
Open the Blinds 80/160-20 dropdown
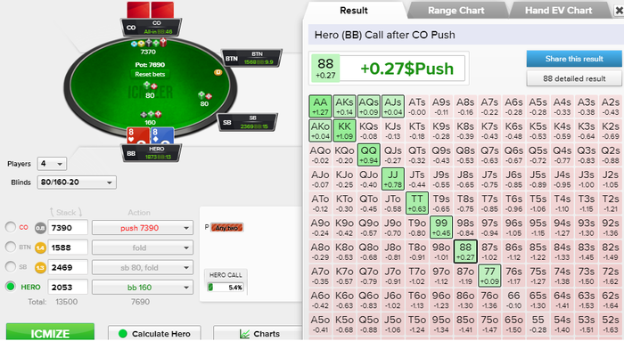[77, 183]
